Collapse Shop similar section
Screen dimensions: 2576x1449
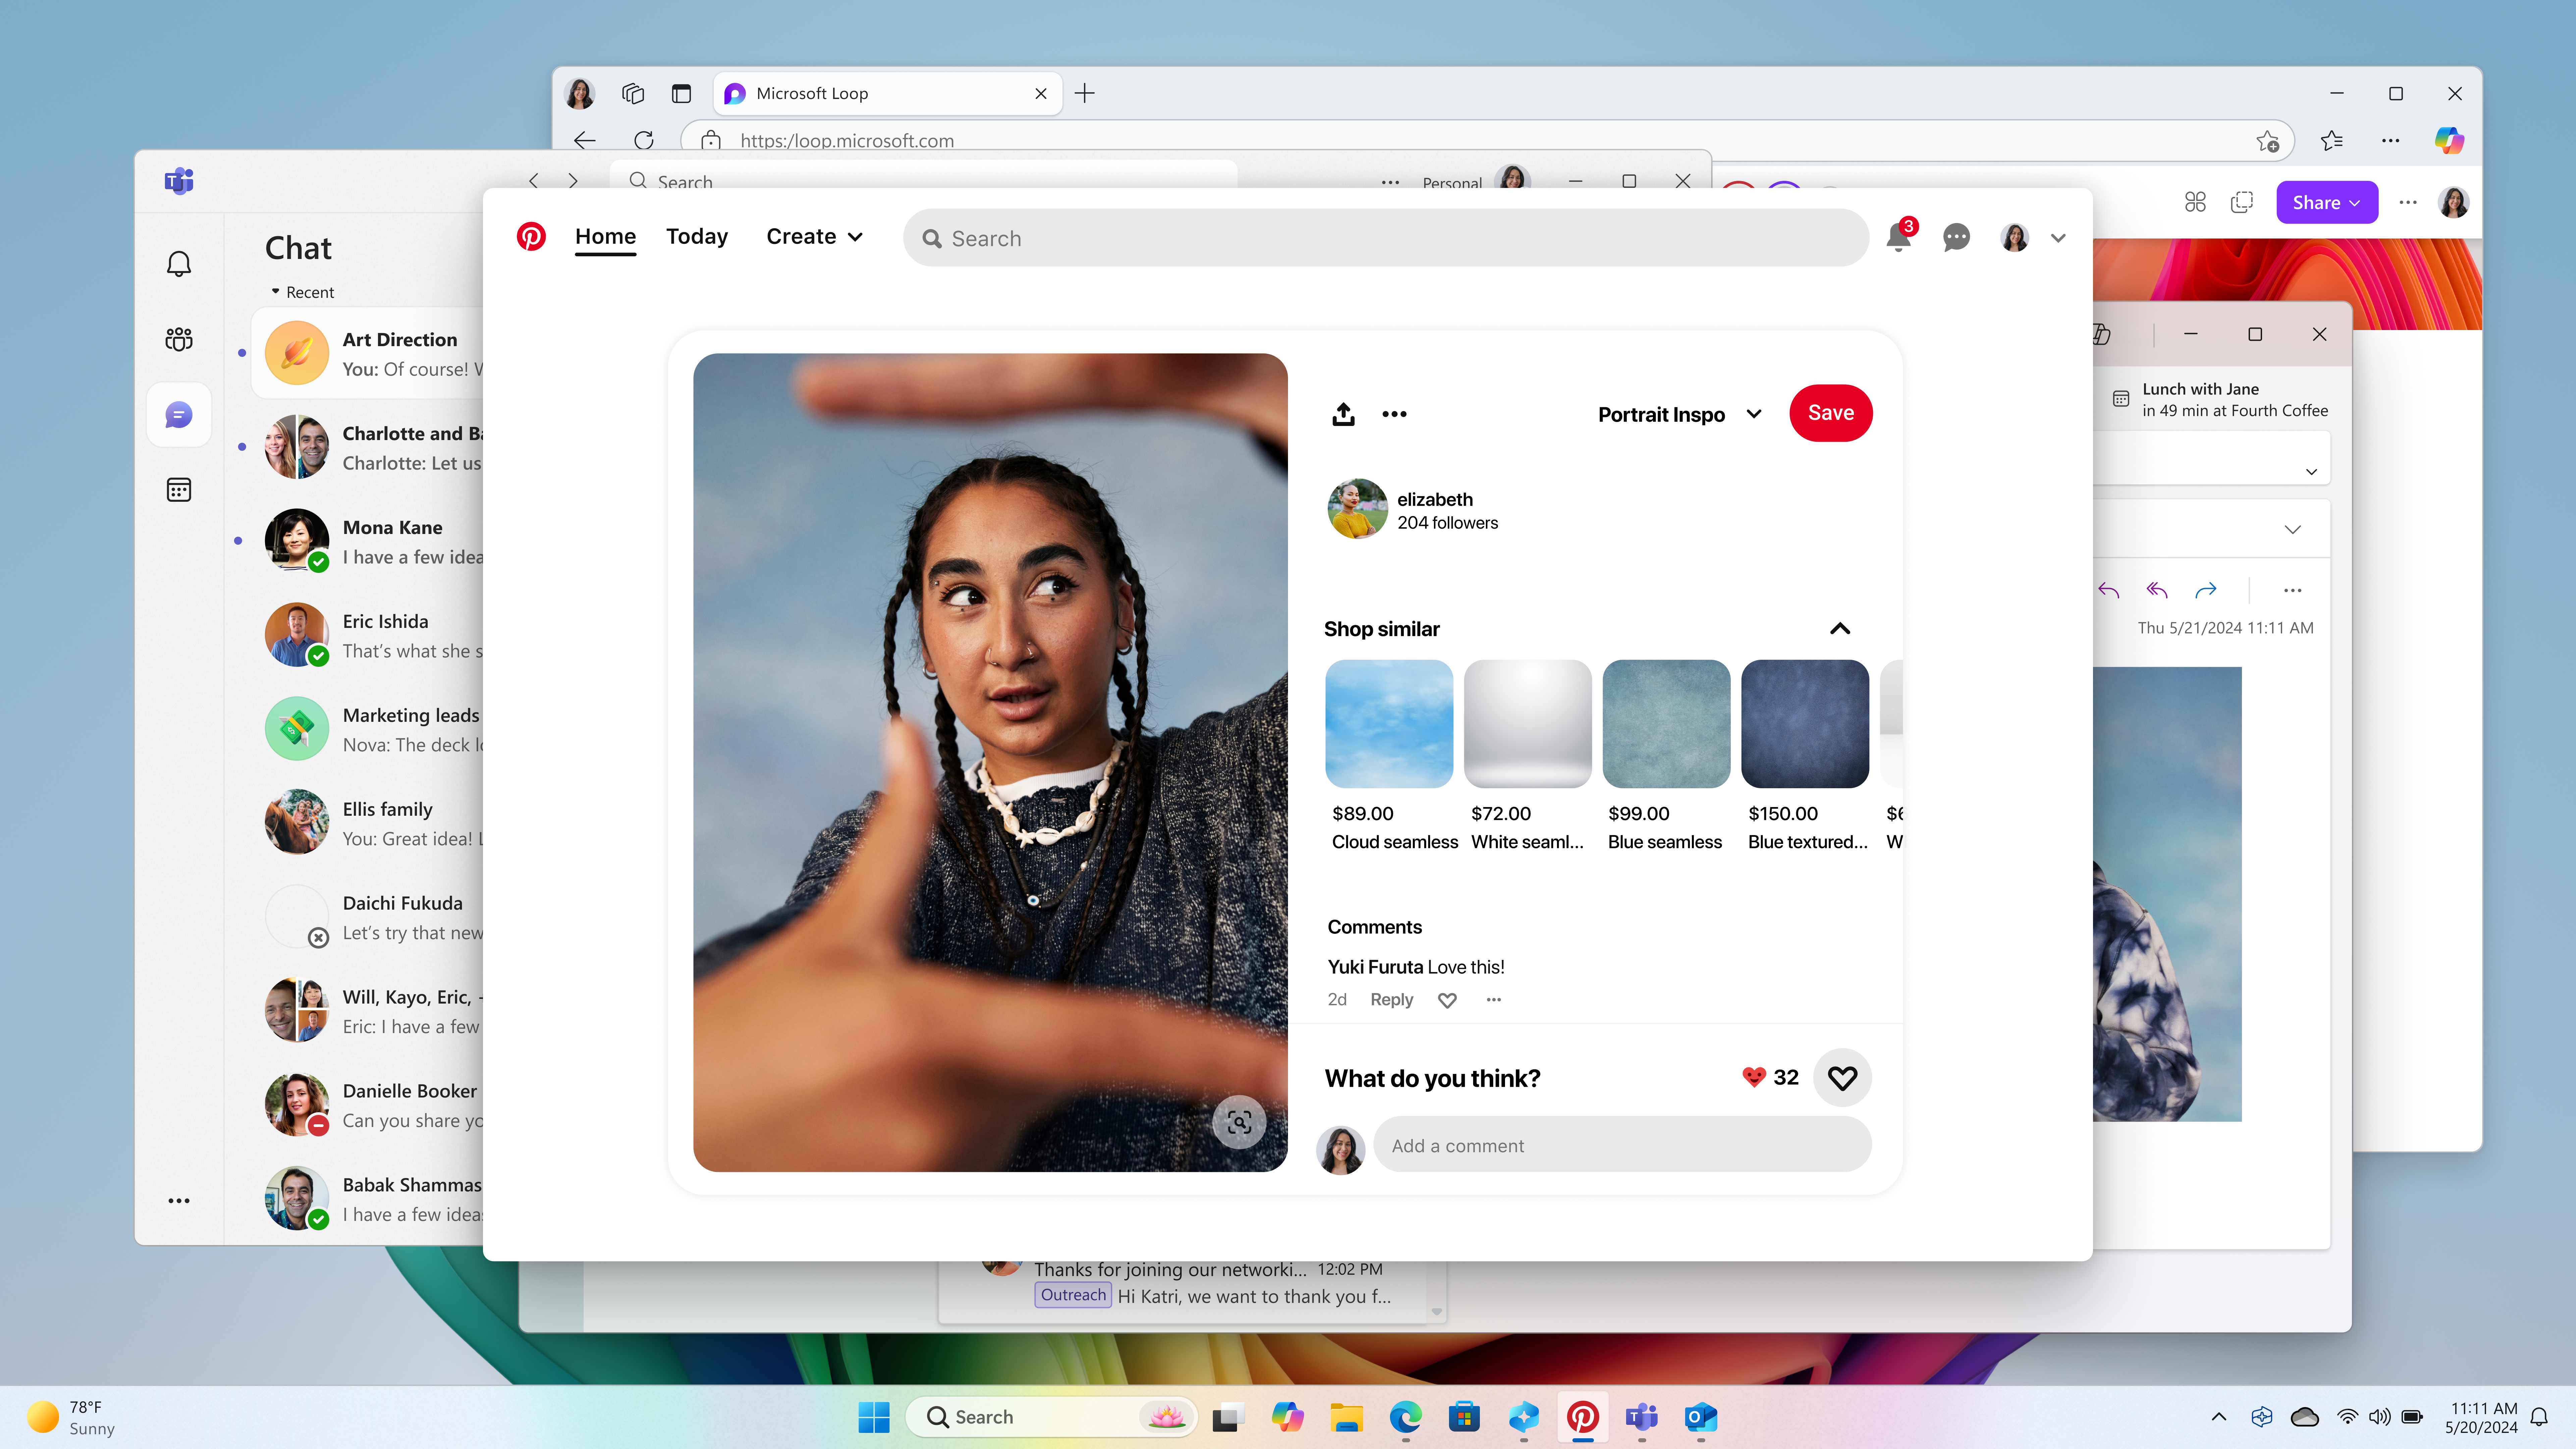[1840, 629]
